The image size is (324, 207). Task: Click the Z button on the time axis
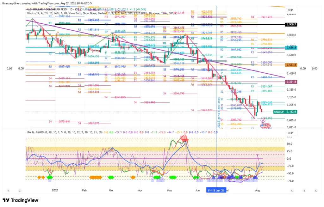pyautogui.click(x=20, y=191)
